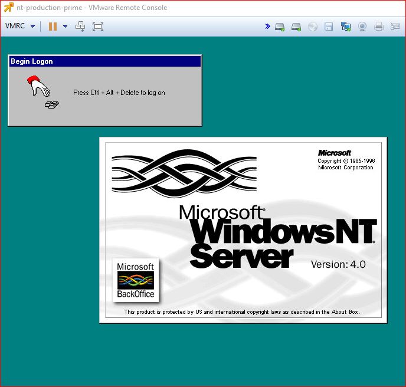Click the VMware Remote Console title icon
Image resolution: width=406 pixels, height=387 pixels.
(x=8, y=7)
